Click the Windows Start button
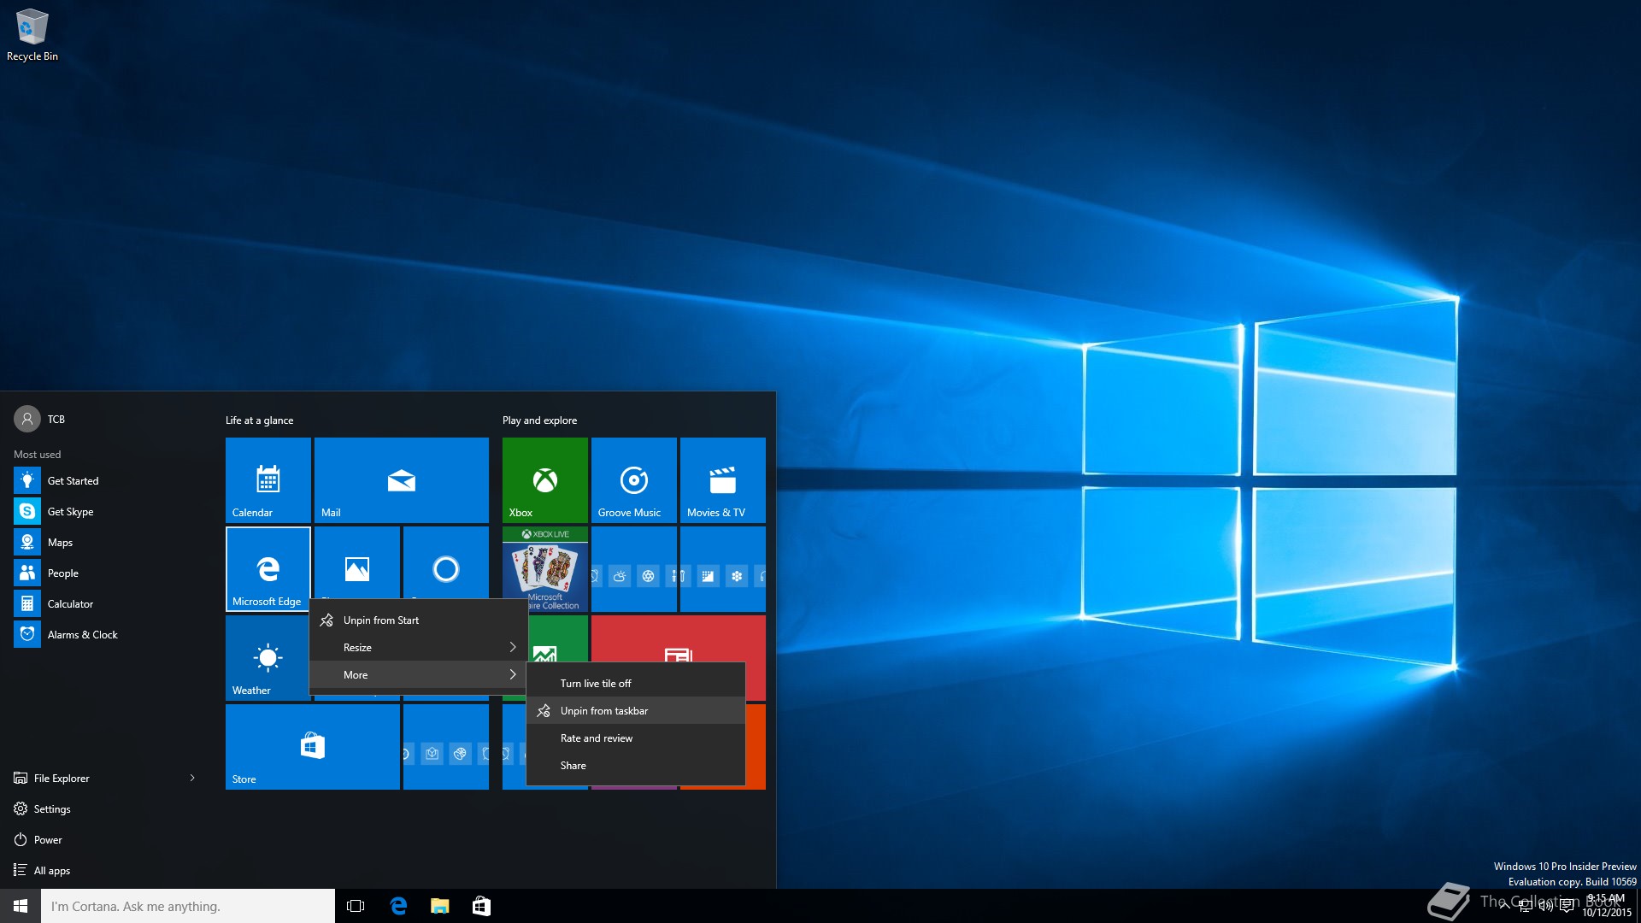 coord(21,906)
